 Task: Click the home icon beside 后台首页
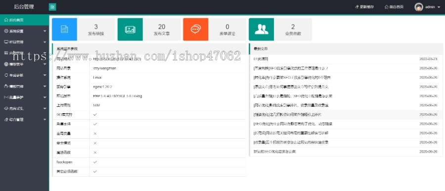(x=6, y=20)
